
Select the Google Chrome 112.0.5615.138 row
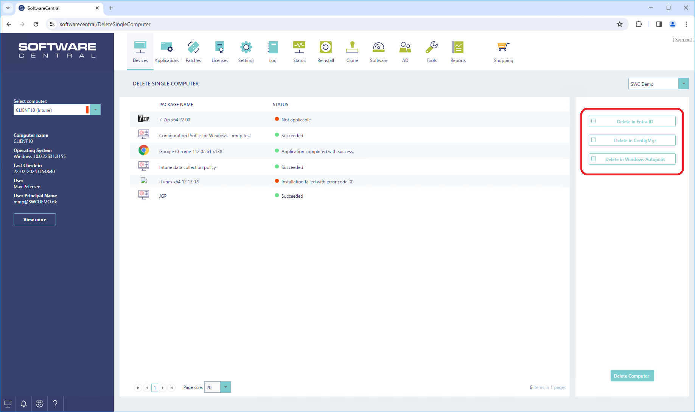coord(191,151)
